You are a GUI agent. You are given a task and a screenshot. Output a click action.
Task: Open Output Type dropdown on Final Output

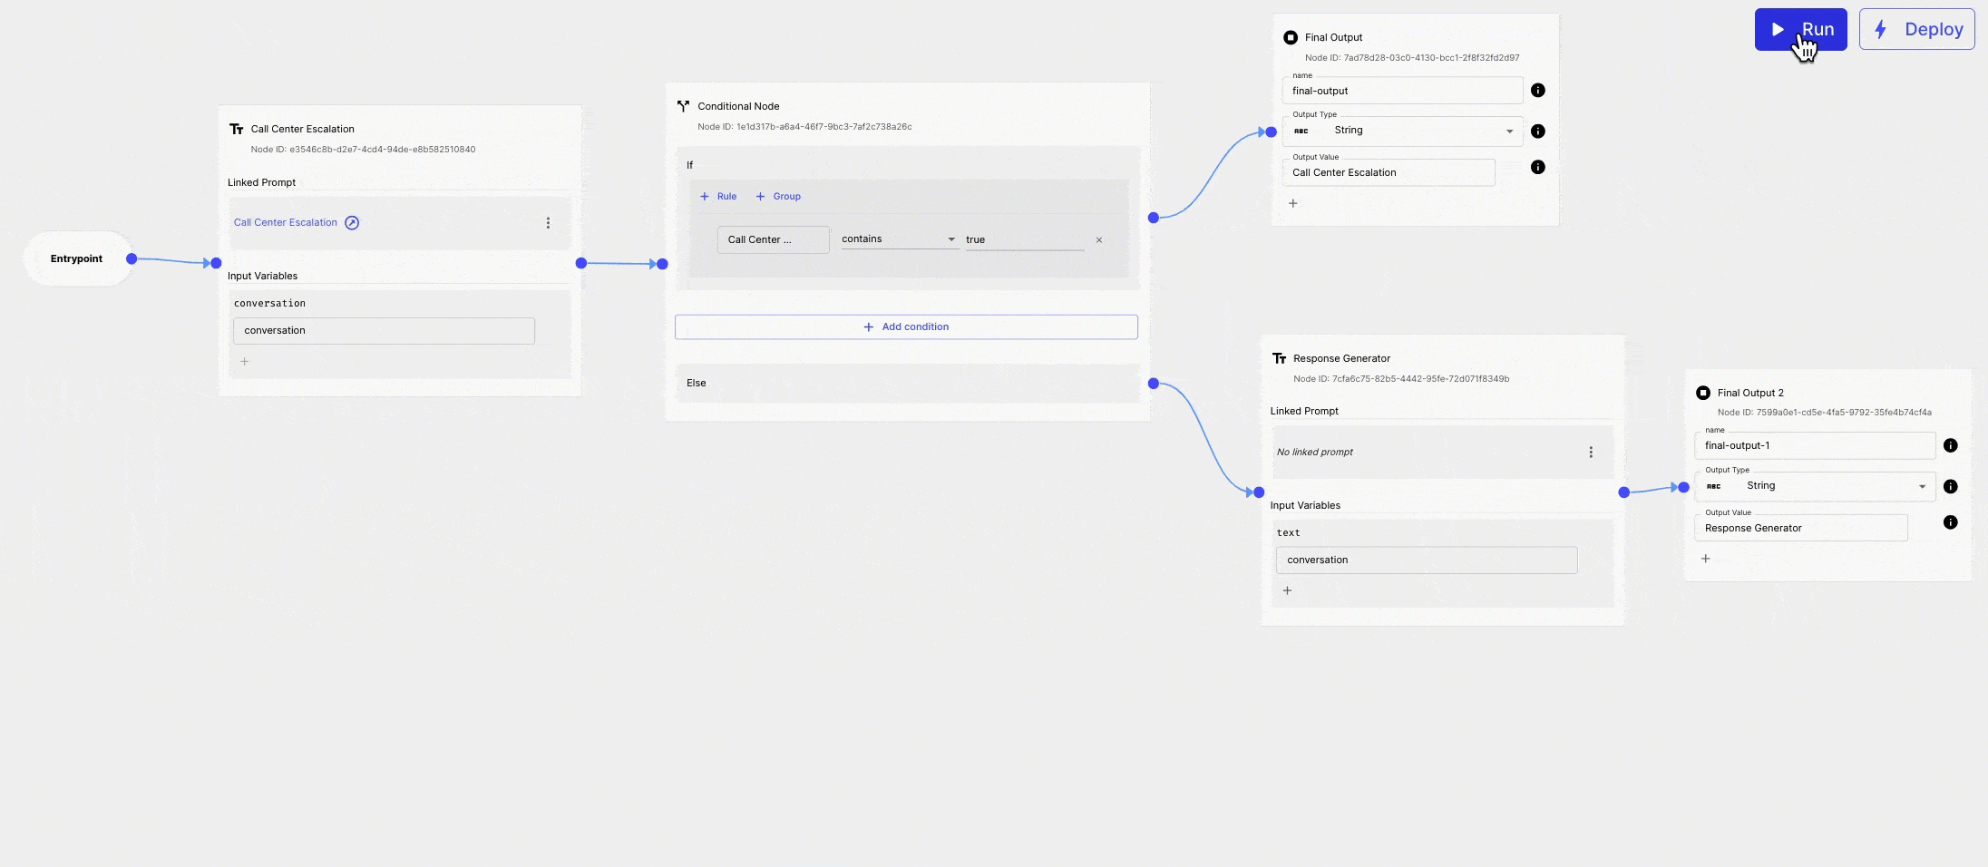[x=1508, y=131]
